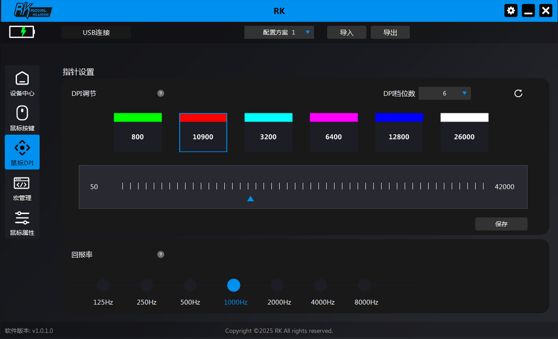Select the 26000 DPI level
The width and height of the screenshot is (558, 339).
click(x=465, y=137)
